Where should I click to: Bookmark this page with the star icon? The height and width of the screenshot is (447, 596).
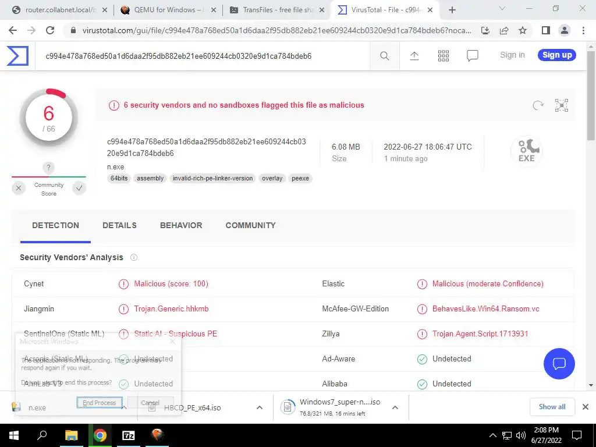523,30
